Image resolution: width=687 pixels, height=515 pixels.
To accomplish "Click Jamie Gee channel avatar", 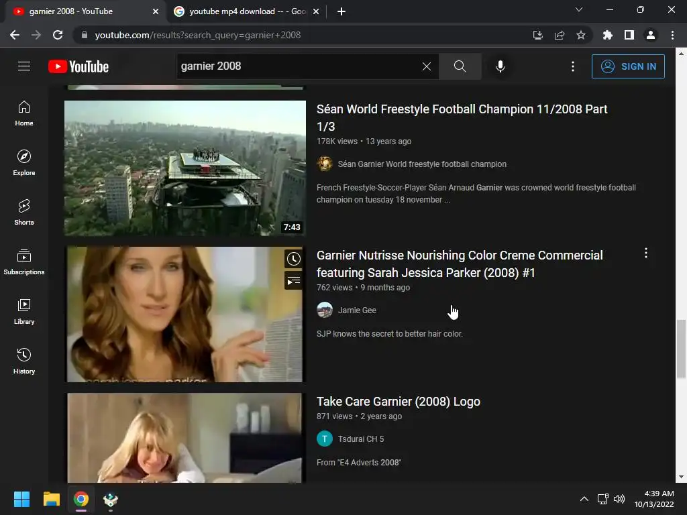I will tap(325, 310).
